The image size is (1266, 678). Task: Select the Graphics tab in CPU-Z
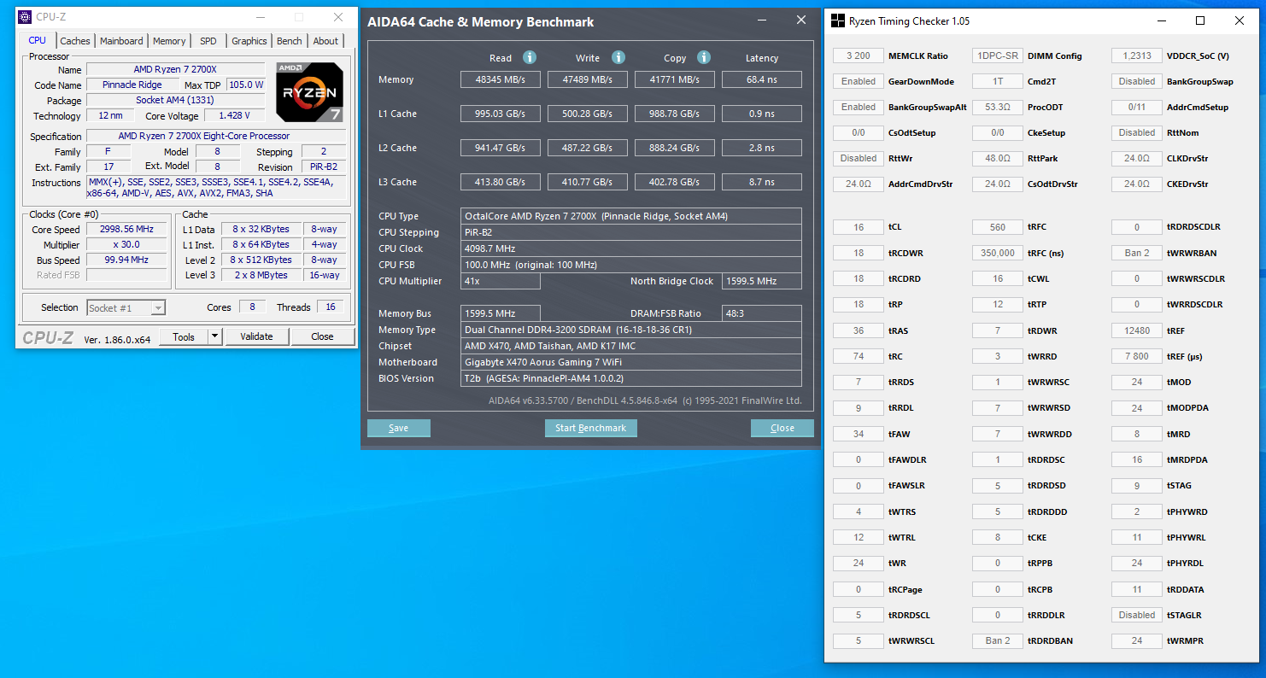pyautogui.click(x=249, y=41)
